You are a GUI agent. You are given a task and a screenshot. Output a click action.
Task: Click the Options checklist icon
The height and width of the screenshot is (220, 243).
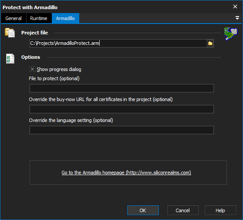point(10,59)
